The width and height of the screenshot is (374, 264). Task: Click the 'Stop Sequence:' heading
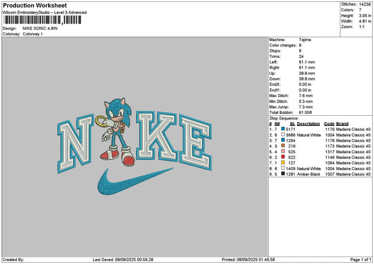click(284, 118)
